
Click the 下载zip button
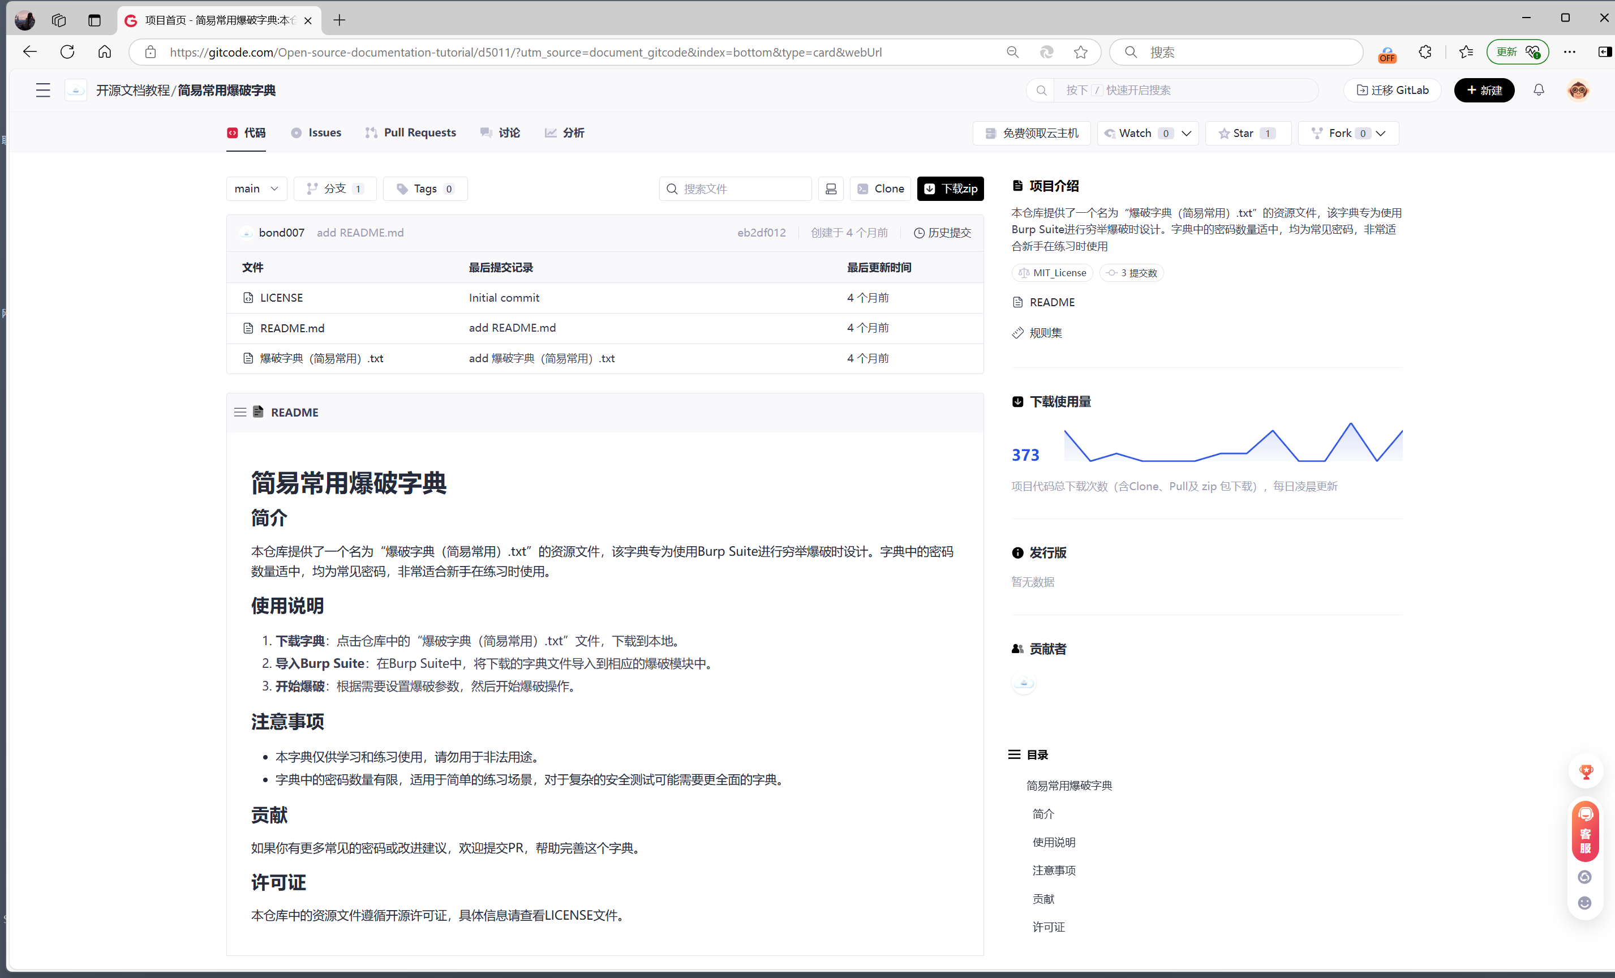coord(951,189)
